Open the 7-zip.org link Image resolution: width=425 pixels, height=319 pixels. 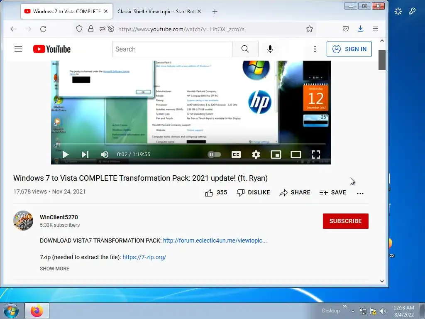click(x=144, y=257)
